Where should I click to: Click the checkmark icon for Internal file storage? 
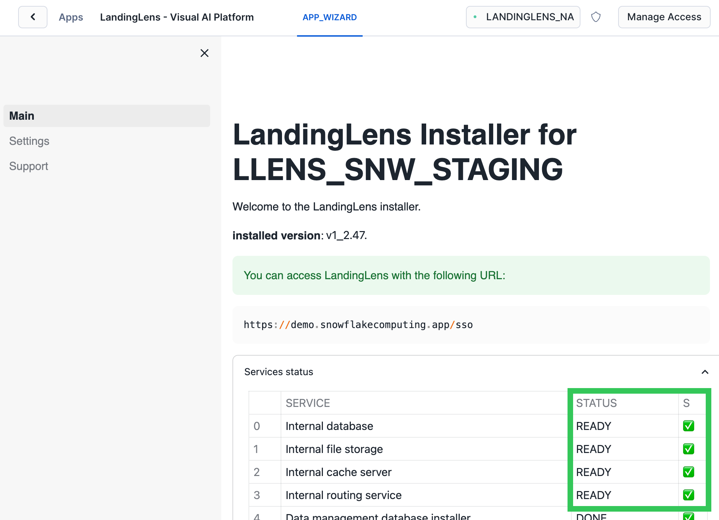[688, 449]
